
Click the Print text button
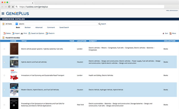(x=25, y=33)
